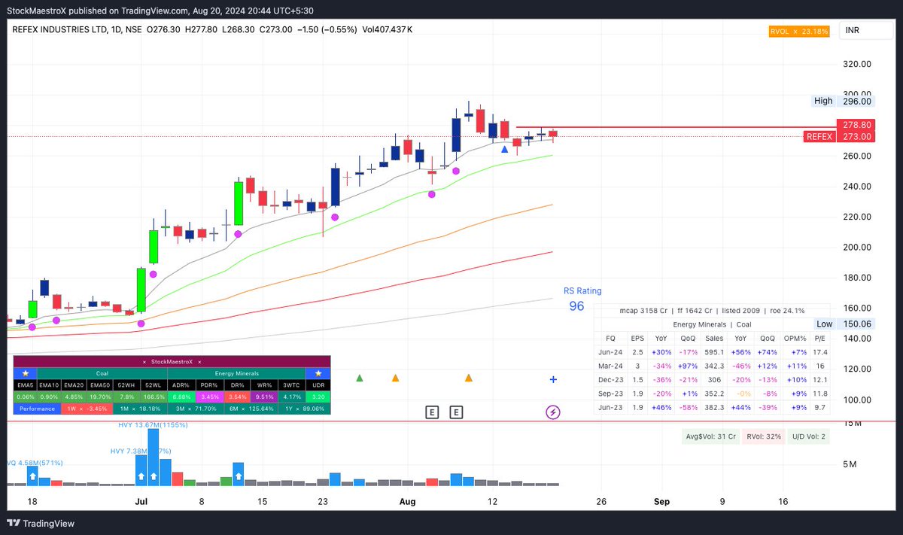Click the orange triangle next to the green triangle
Screen dimensions: 903x535
pyautogui.click(x=395, y=378)
